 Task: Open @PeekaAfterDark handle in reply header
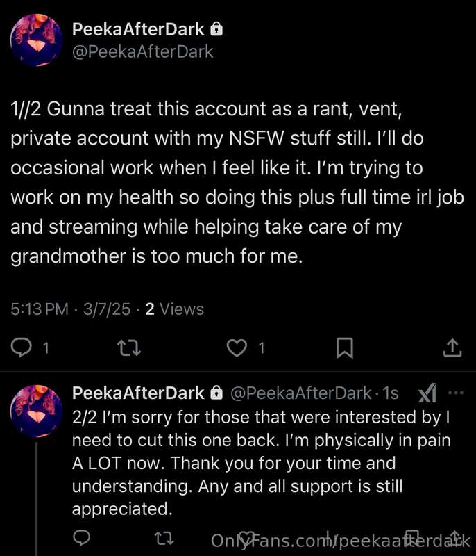click(301, 393)
